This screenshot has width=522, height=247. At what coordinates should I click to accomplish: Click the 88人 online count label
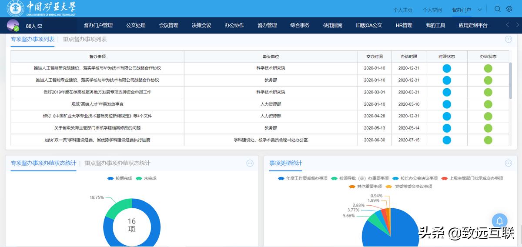30,26
